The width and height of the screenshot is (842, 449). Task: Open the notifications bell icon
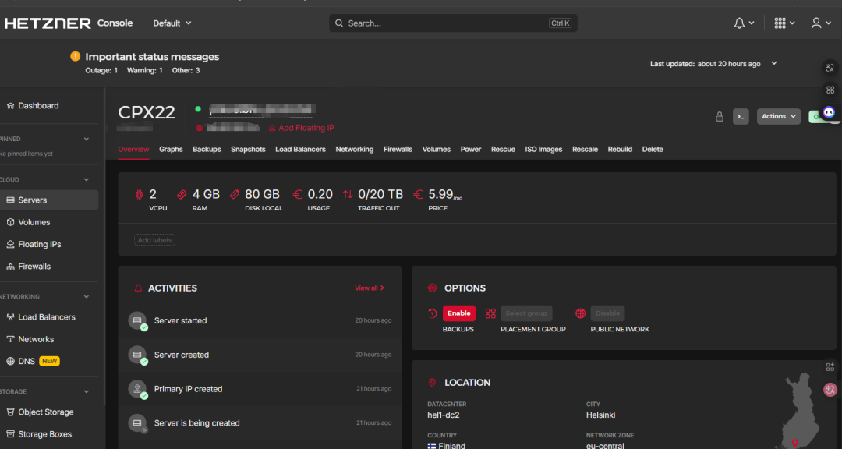739,23
